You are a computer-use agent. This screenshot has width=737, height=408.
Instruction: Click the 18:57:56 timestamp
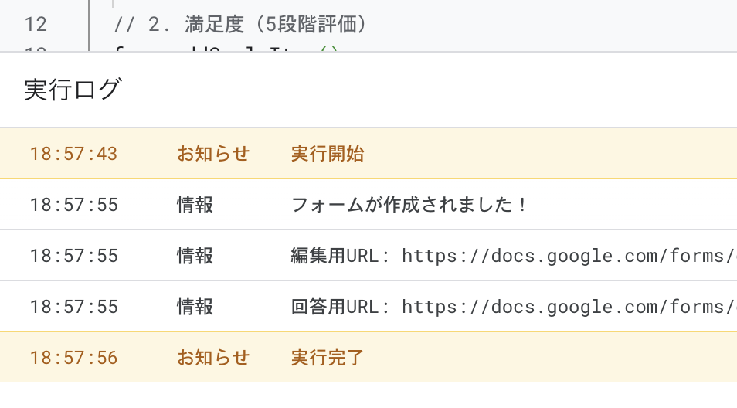pos(73,358)
